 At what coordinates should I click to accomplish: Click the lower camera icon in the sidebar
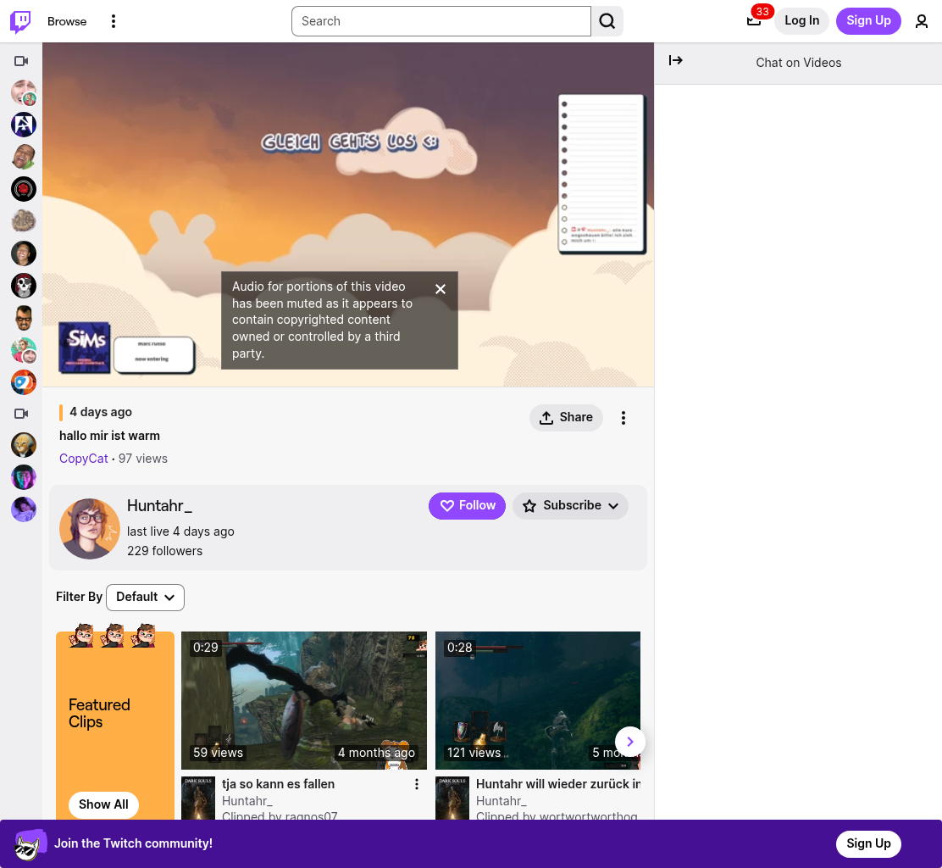(x=22, y=414)
